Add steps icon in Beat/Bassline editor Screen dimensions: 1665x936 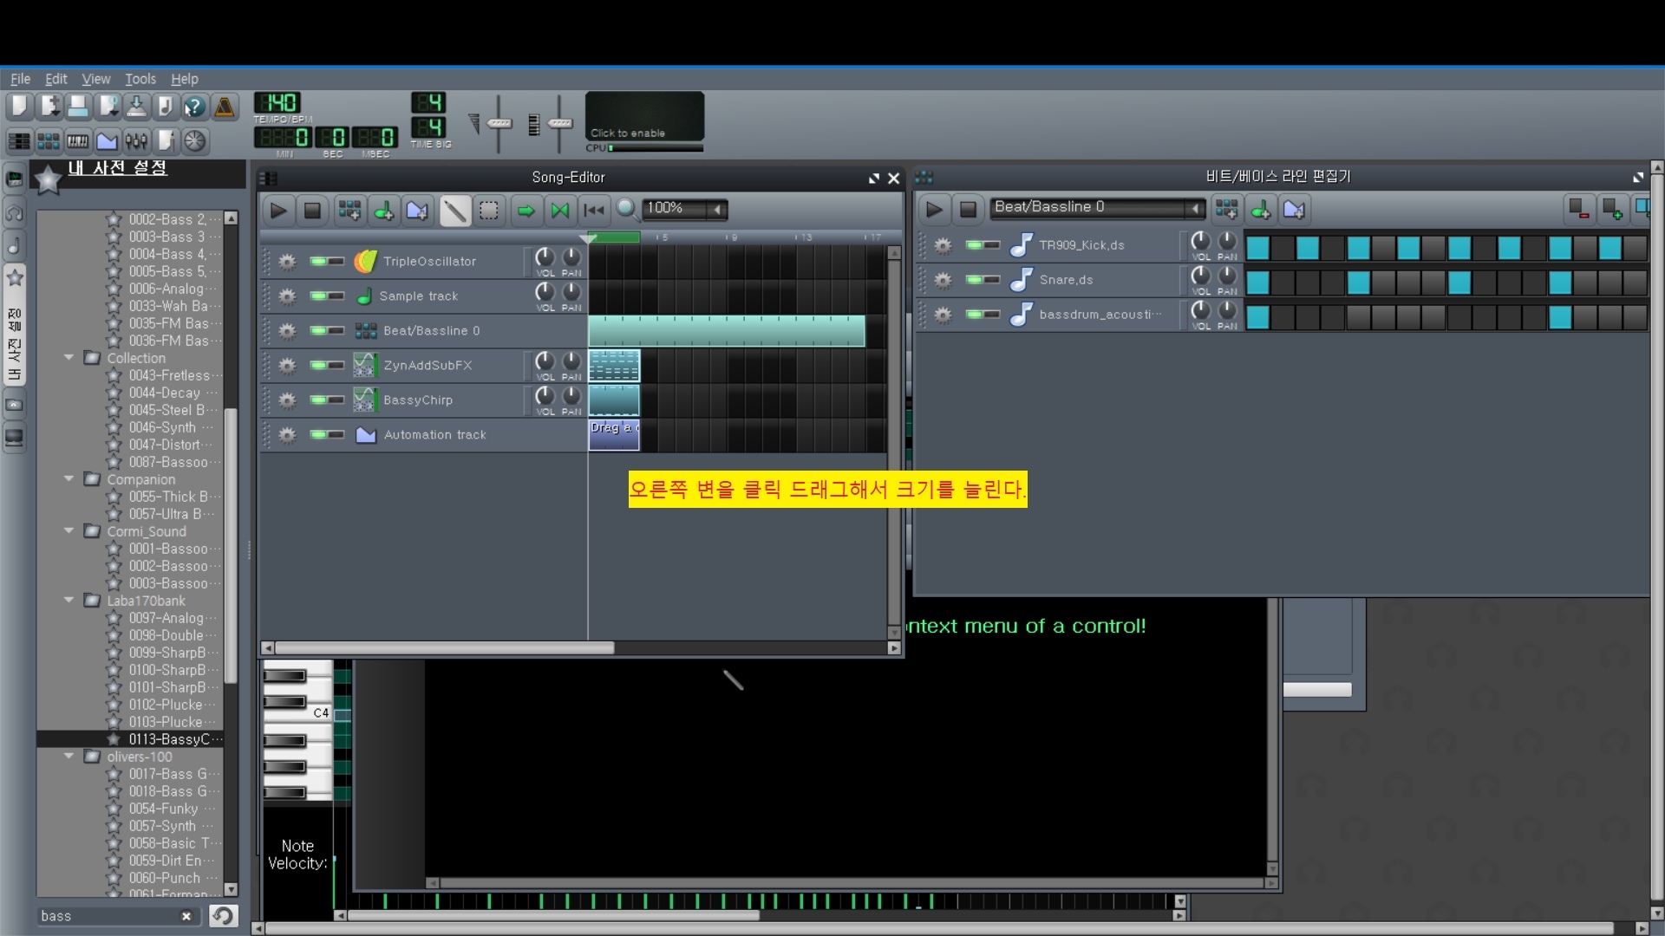(1612, 209)
